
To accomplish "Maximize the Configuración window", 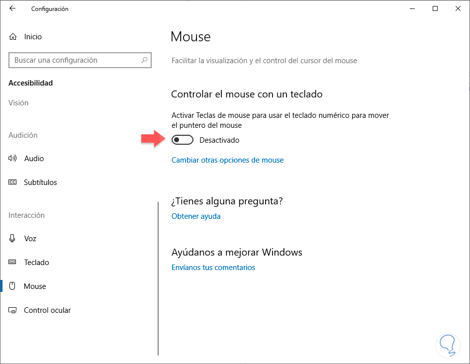I will [x=435, y=8].
